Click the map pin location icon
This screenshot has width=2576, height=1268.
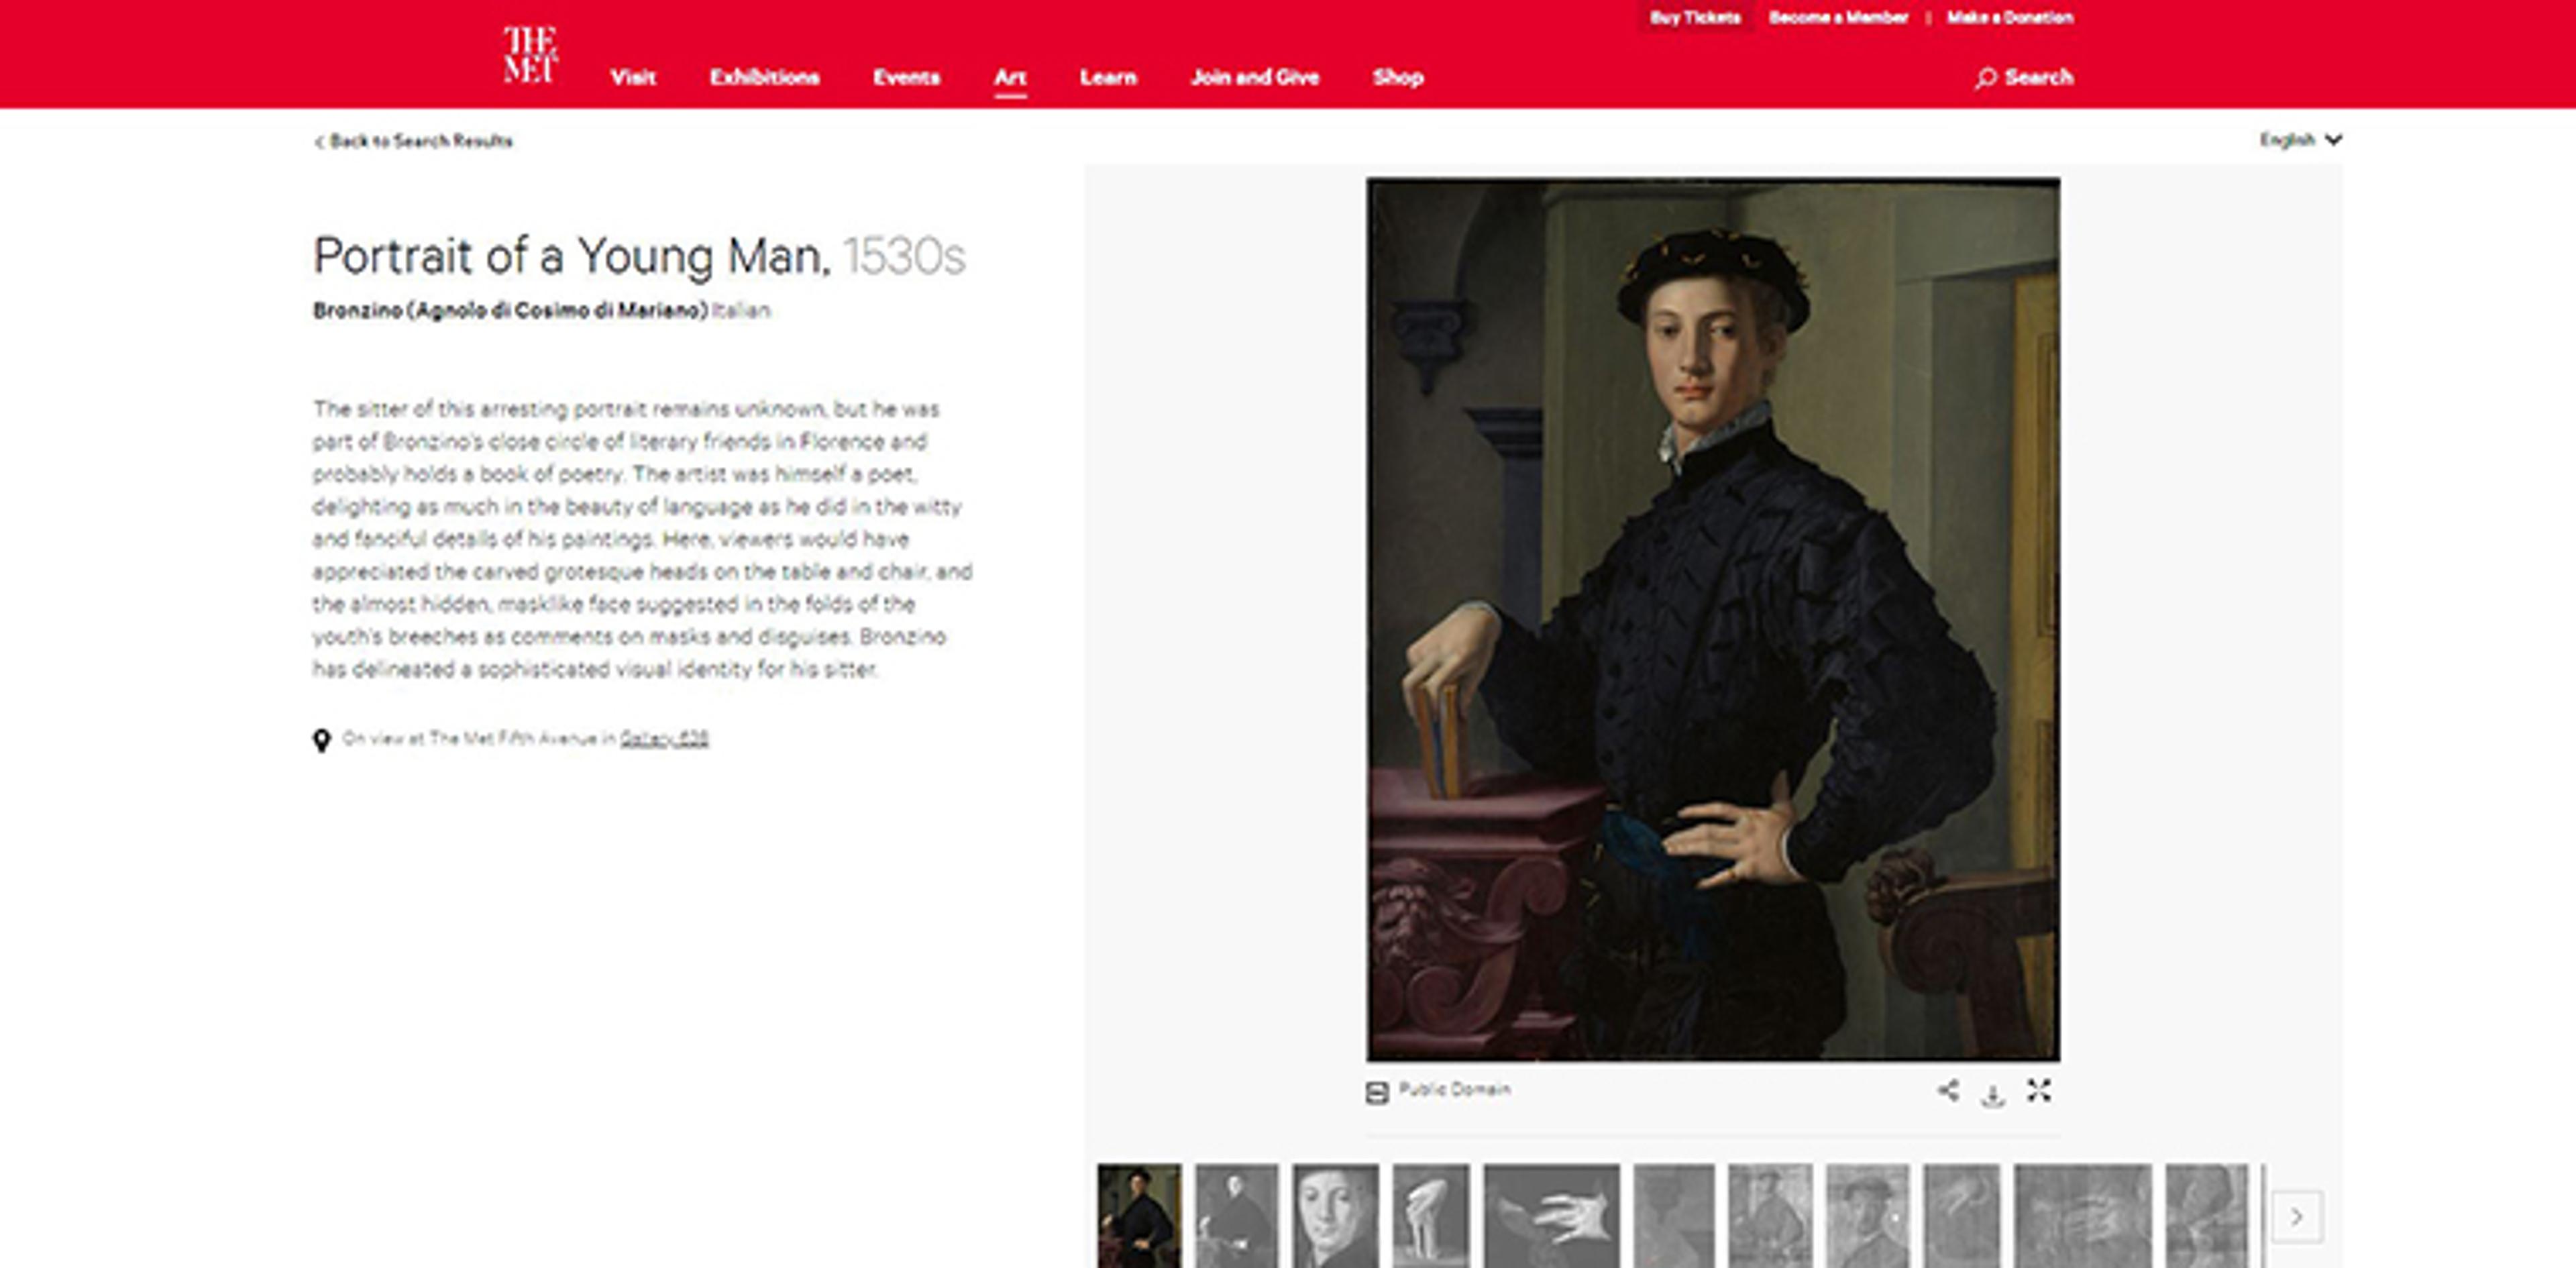pos(321,740)
